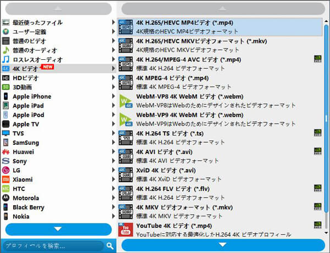Click the Apple iPhone device icon
Screen dimensions: 330x253
[x=5, y=97]
